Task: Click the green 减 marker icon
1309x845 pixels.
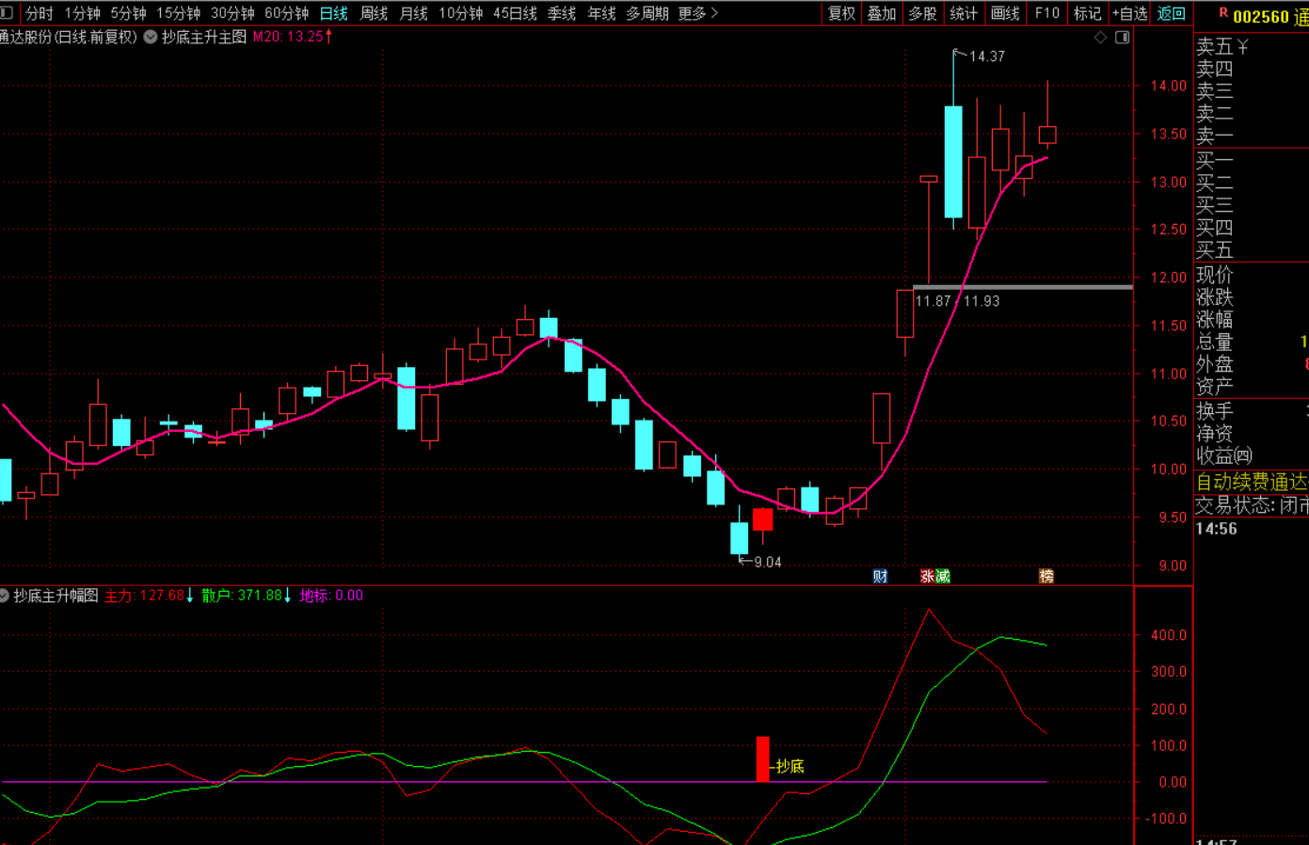Action: (x=942, y=576)
